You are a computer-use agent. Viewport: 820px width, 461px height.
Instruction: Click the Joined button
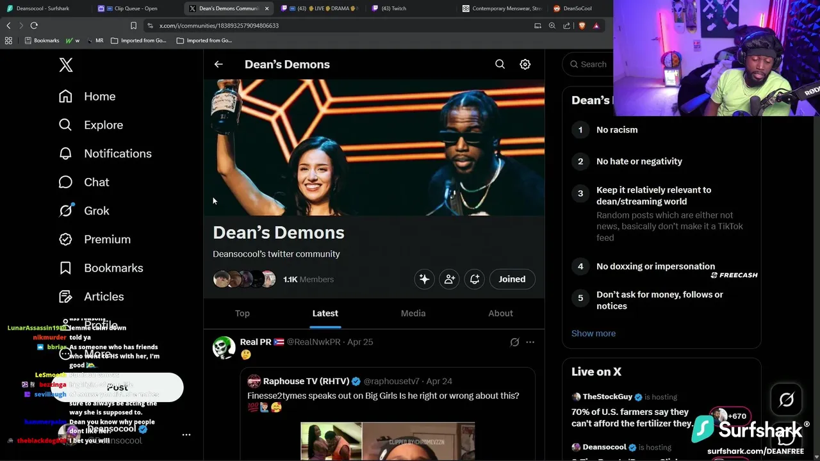[x=512, y=279]
